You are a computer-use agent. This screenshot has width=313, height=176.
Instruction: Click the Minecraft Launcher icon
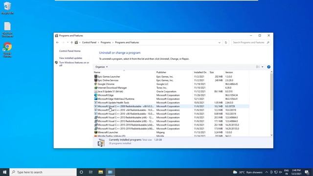96,132
